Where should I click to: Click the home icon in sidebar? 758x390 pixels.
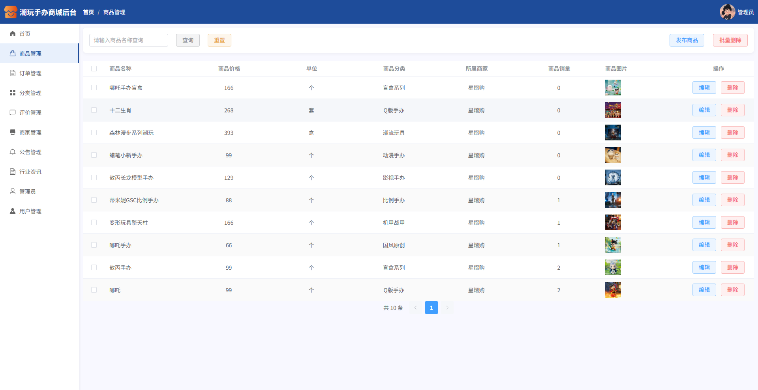tap(13, 34)
